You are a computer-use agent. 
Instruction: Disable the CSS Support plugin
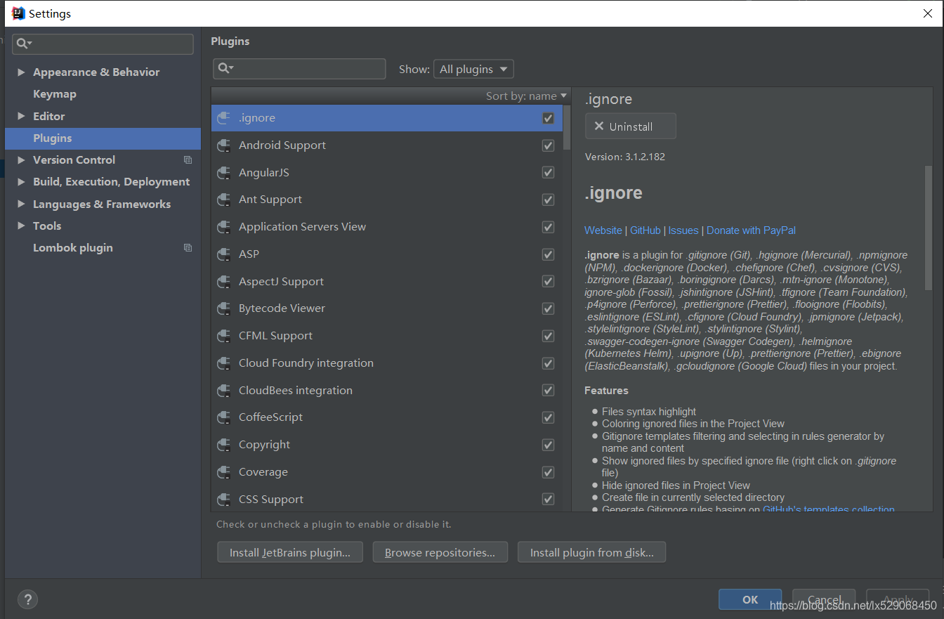pos(548,499)
